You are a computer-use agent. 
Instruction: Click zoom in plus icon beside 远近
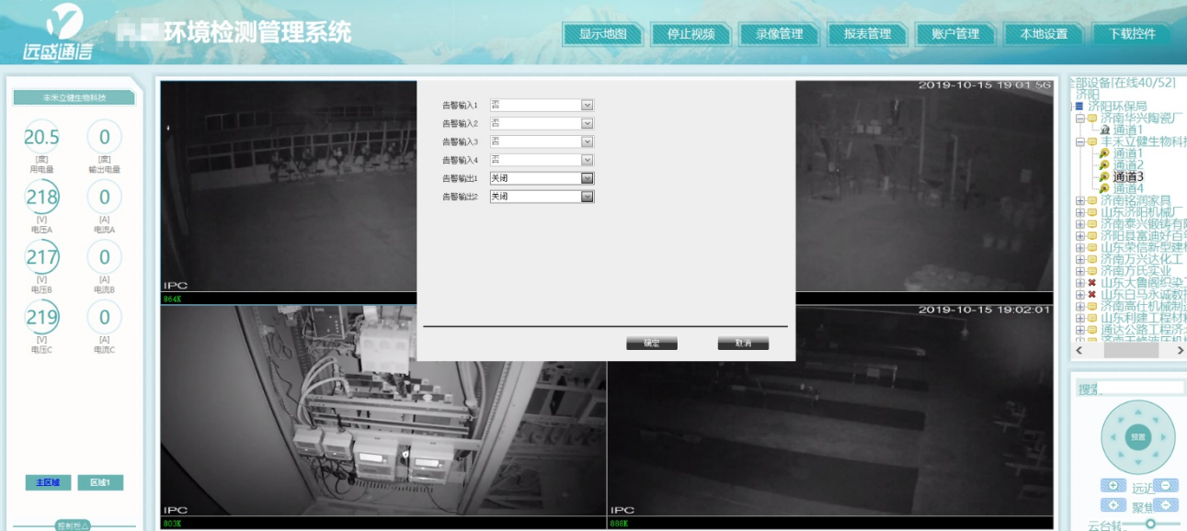point(1113,486)
